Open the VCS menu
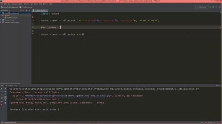 (40, 4)
